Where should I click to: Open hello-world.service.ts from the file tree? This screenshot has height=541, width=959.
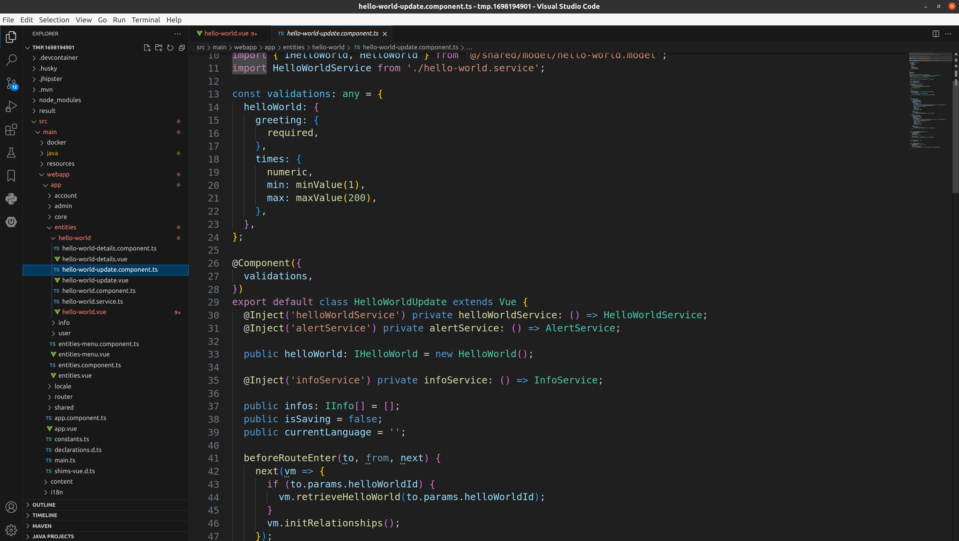(93, 301)
